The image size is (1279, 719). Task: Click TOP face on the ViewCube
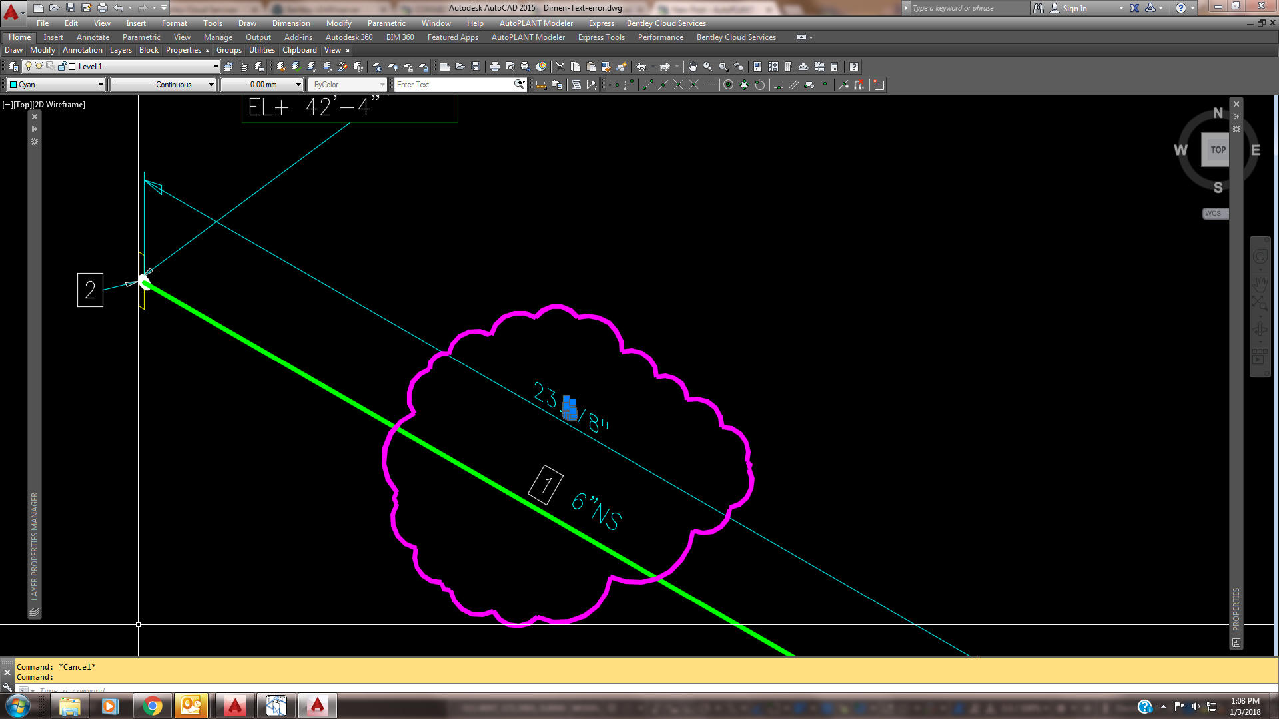coord(1218,150)
